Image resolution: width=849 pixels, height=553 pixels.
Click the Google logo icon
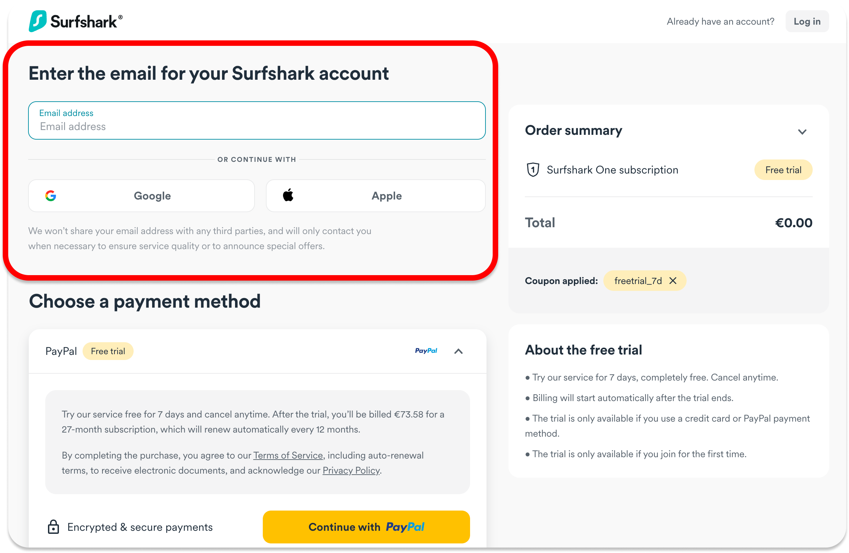pos(51,196)
